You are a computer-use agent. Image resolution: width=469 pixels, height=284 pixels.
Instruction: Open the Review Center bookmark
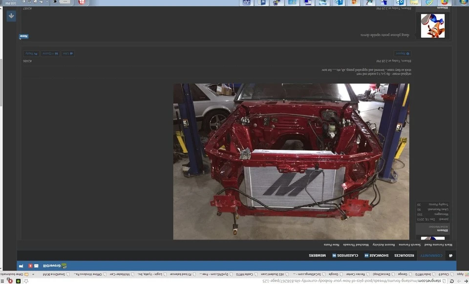click(x=358, y=274)
